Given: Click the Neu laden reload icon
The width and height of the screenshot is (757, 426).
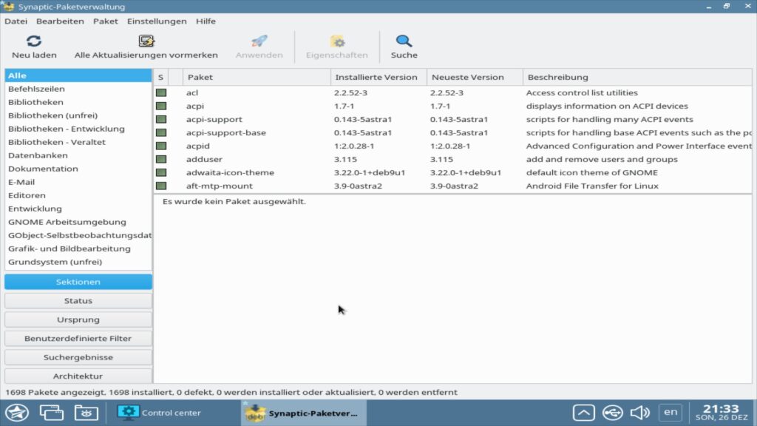Looking at the screenshot, I should tap(34, 41).
